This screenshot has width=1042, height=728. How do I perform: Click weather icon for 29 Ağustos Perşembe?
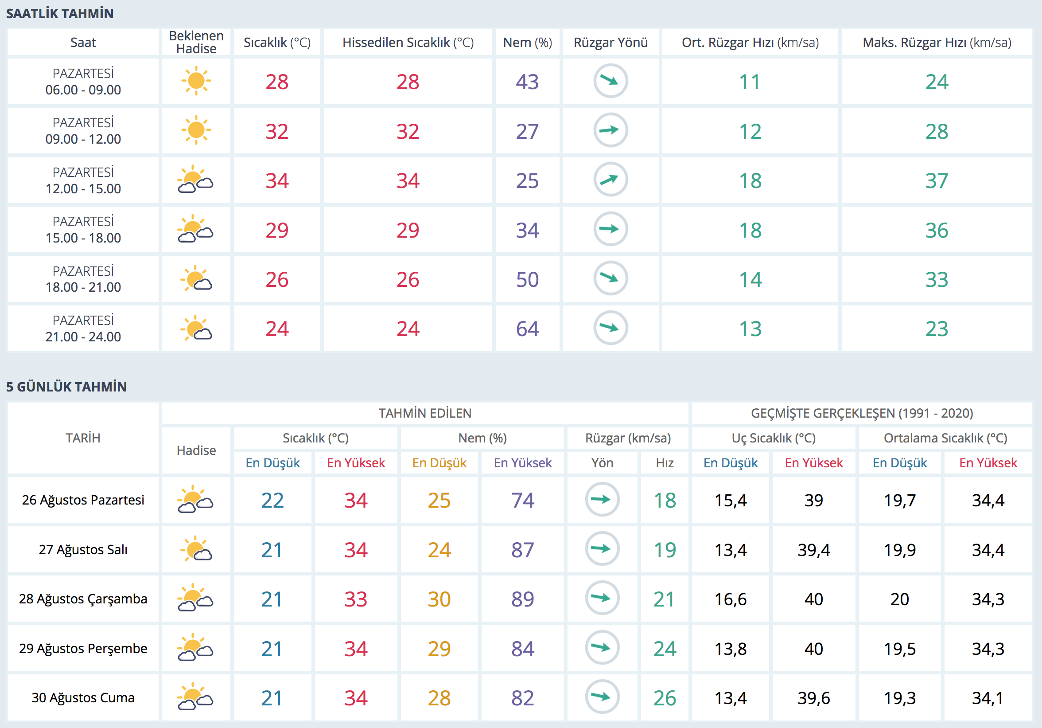click(196, 648)
